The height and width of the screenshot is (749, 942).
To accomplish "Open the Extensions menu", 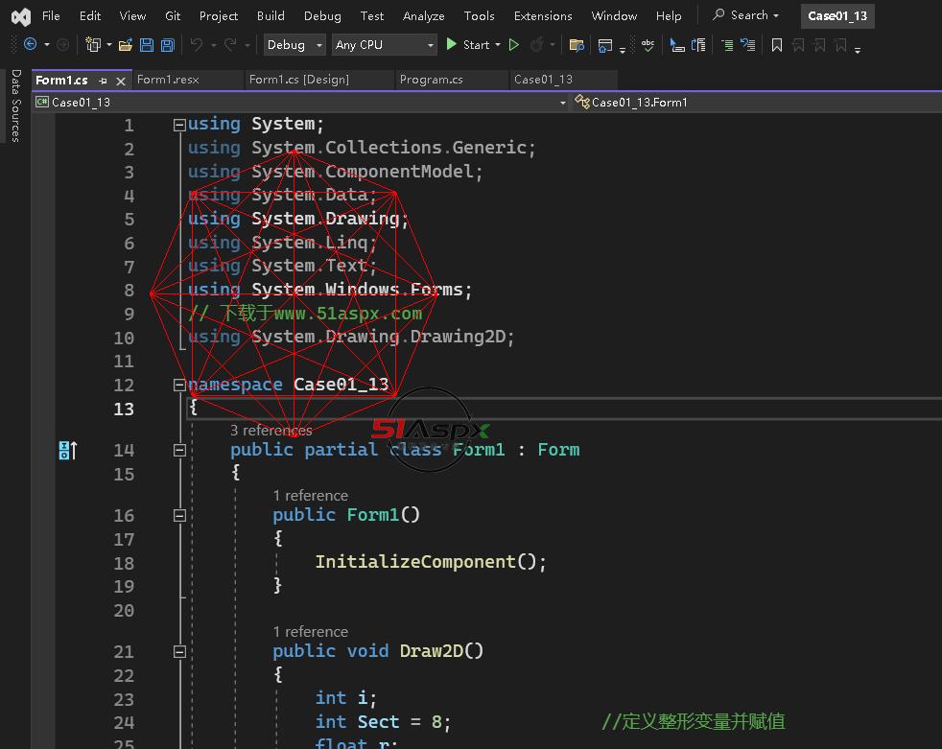I will pos(543,15).
